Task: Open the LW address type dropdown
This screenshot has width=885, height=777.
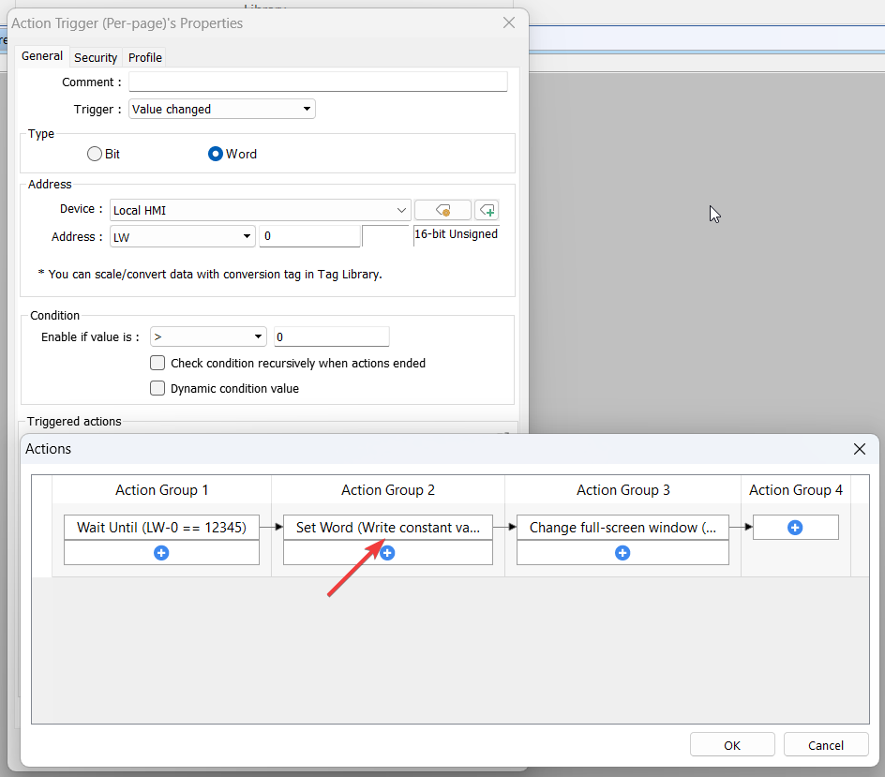Action: tap(182, 236)
